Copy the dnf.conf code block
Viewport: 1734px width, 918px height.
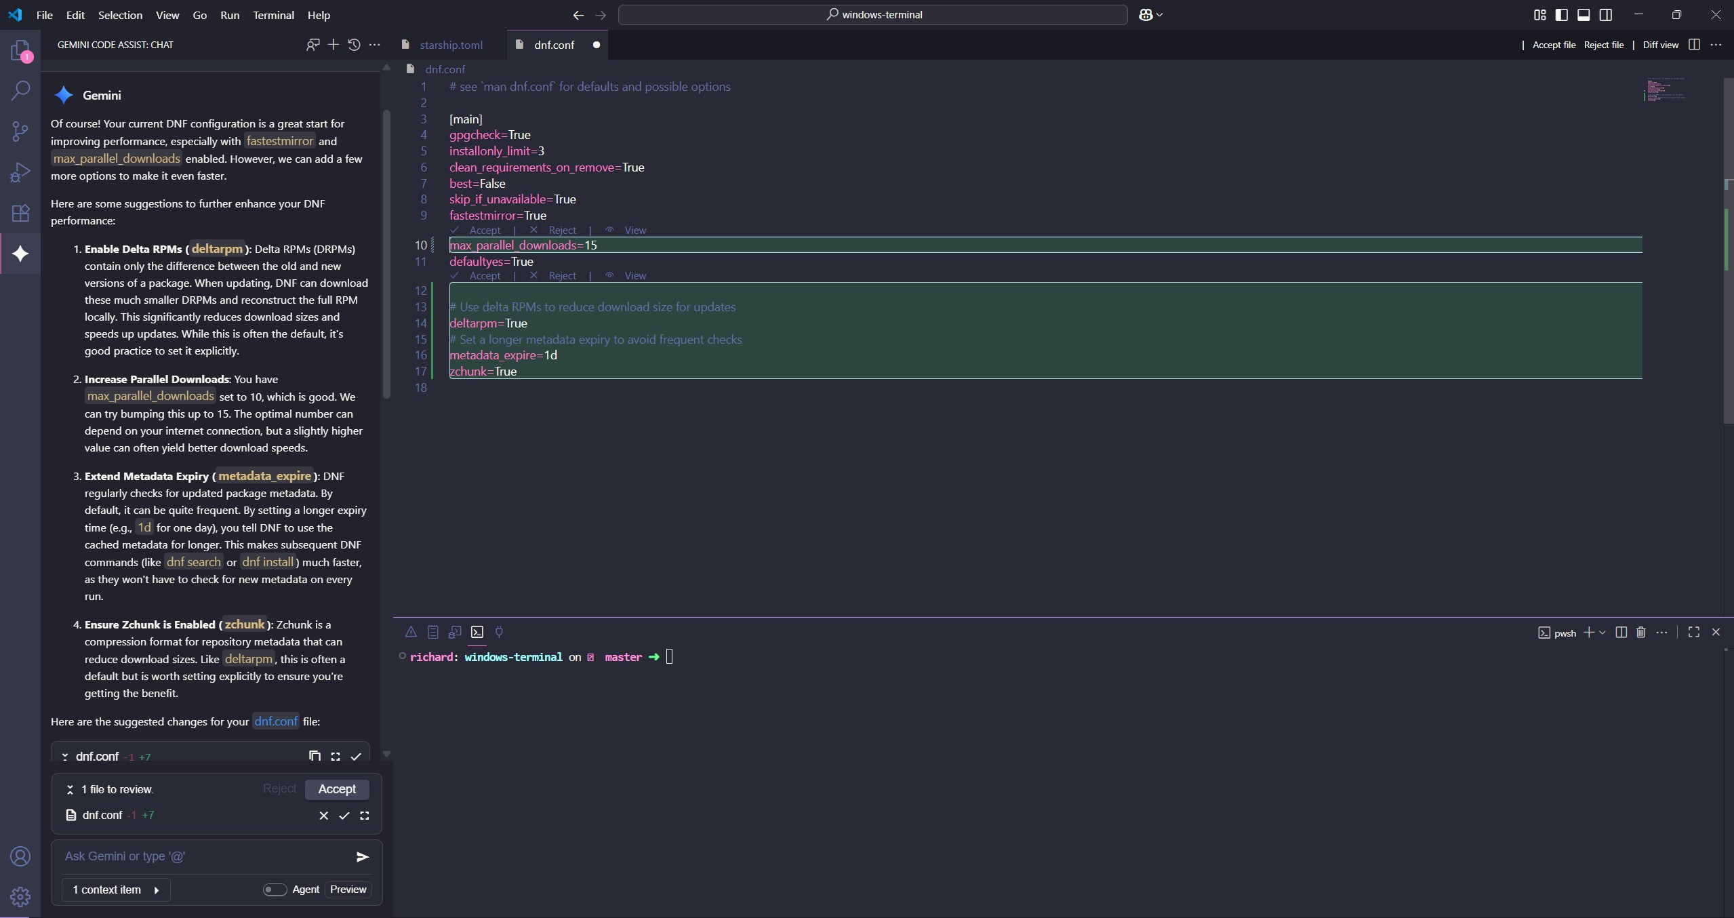pyautogui.click(x=315, y=756)
